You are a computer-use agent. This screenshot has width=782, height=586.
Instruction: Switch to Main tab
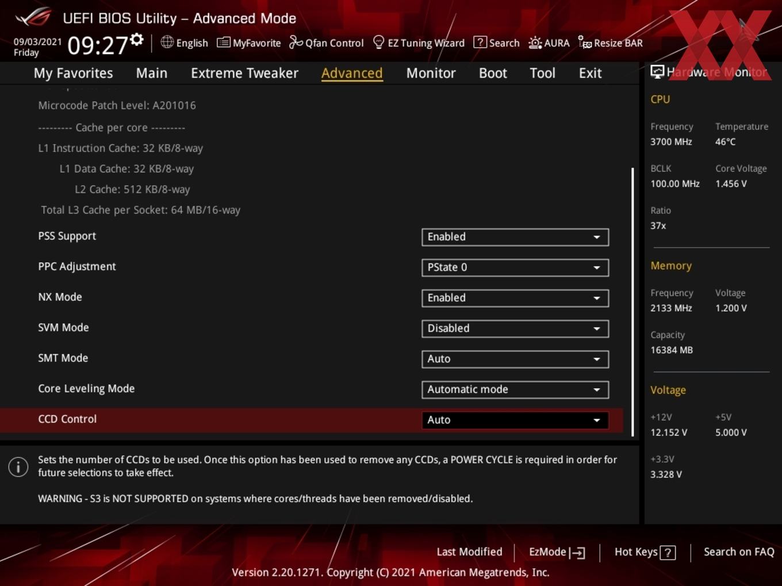(152, 73)
